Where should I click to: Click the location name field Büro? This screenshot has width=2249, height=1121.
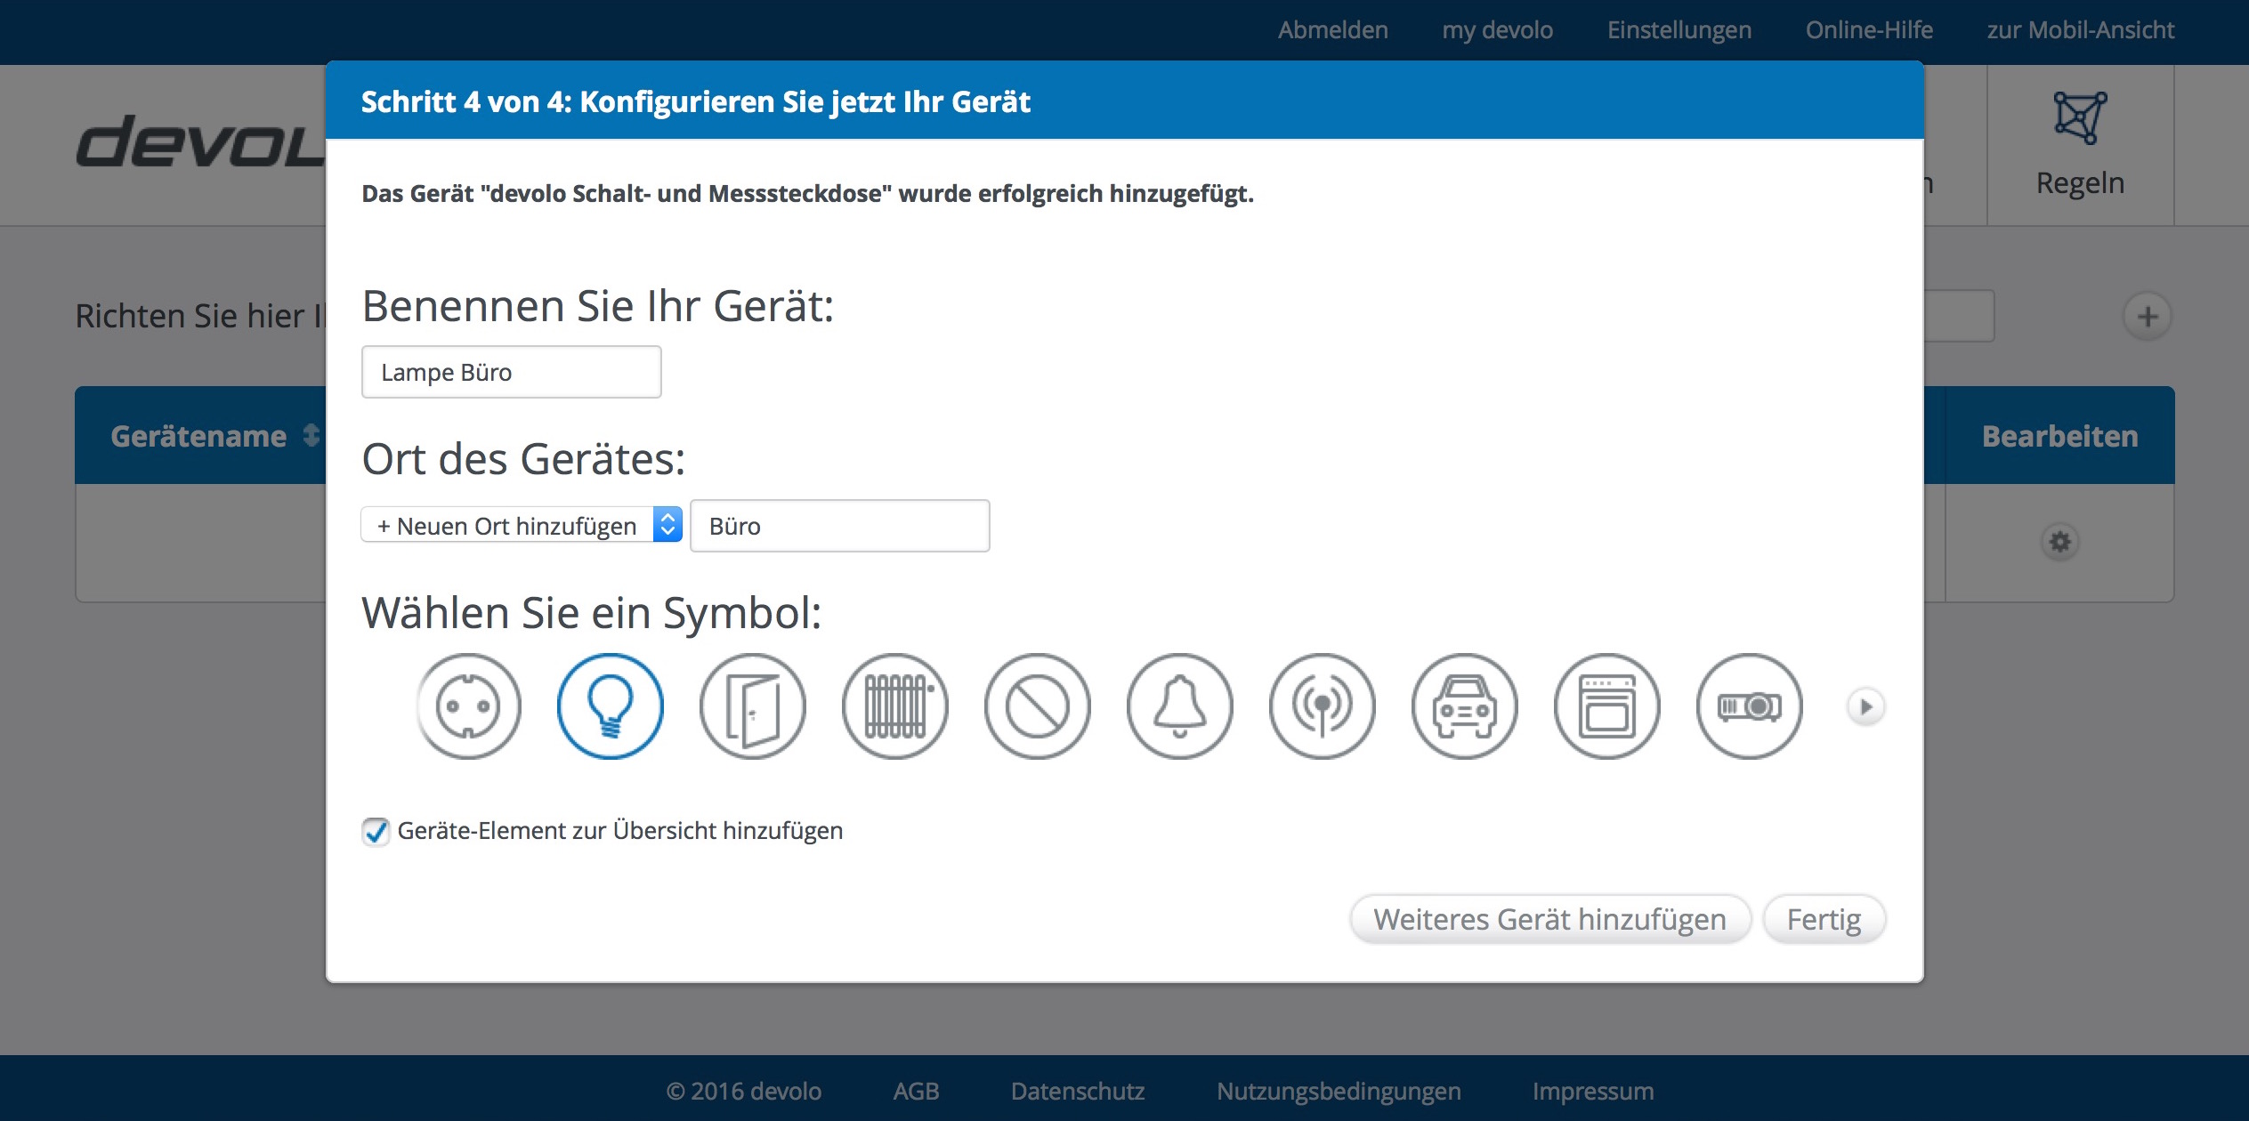(x=840, y=526)
